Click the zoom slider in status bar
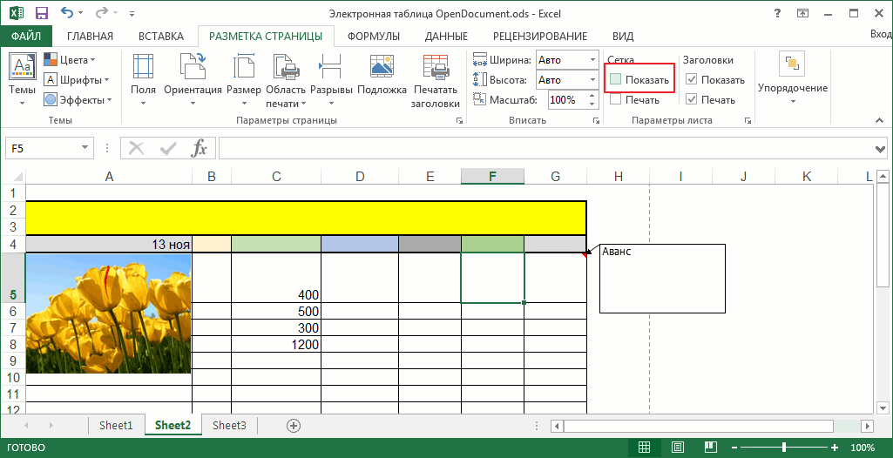Viewport: 893px width, 458px height. pyautogui.click(x=784, y=448)
